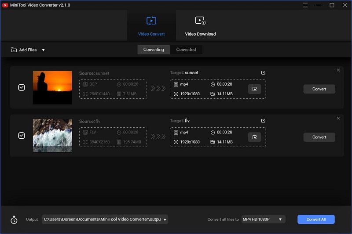Click the timer clock icon at bottom
Viewport: 352px width, 234px height.
coord(14,220)
